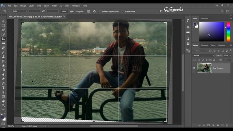Viewport: 233px width, 131px height.
Task: Toggle lock transparent pixels
Action: (199, 60)
